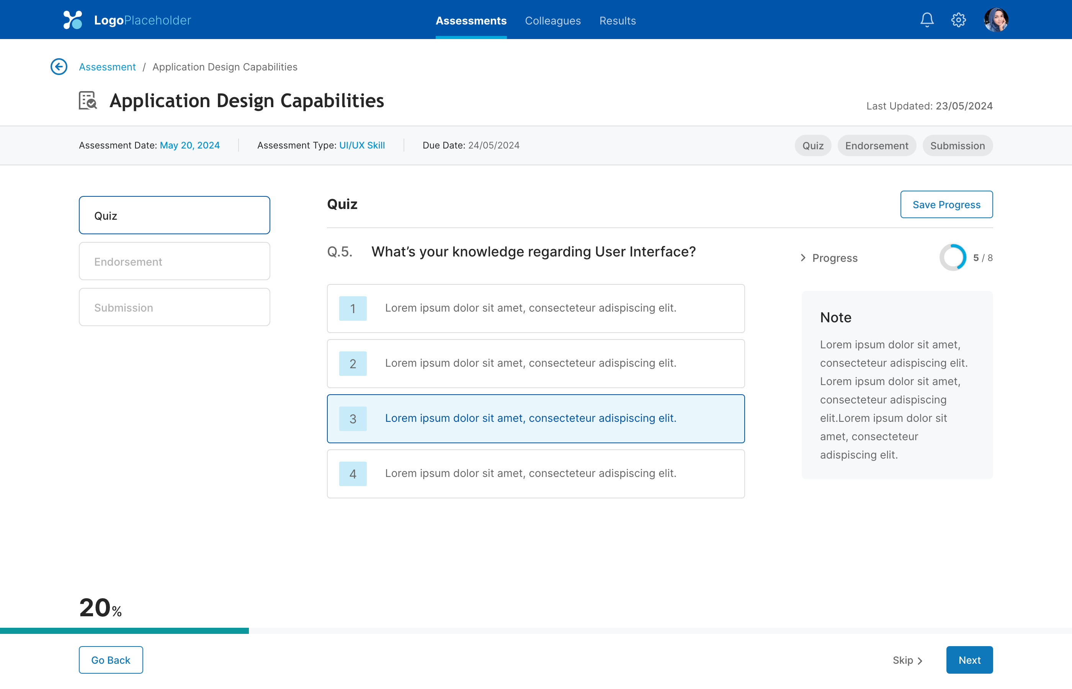
Task: Open the notifications bell
Action: [x=927, y=20]
